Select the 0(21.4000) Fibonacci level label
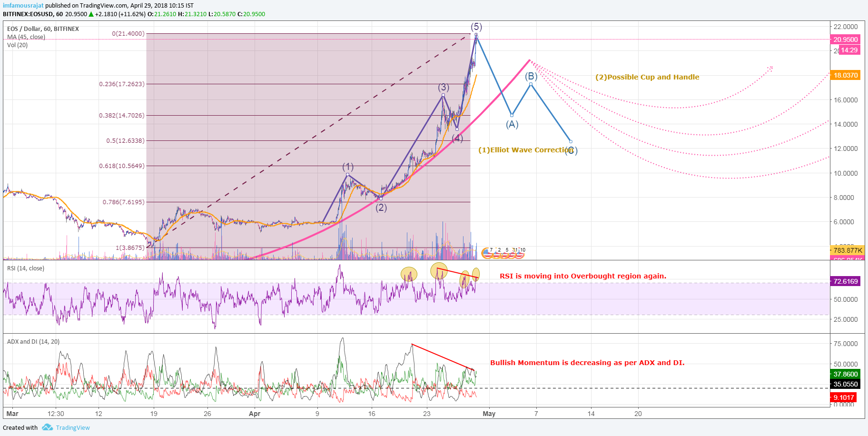Image resolution: width=868 pixels, height=436 pixels. click(128, 34)
